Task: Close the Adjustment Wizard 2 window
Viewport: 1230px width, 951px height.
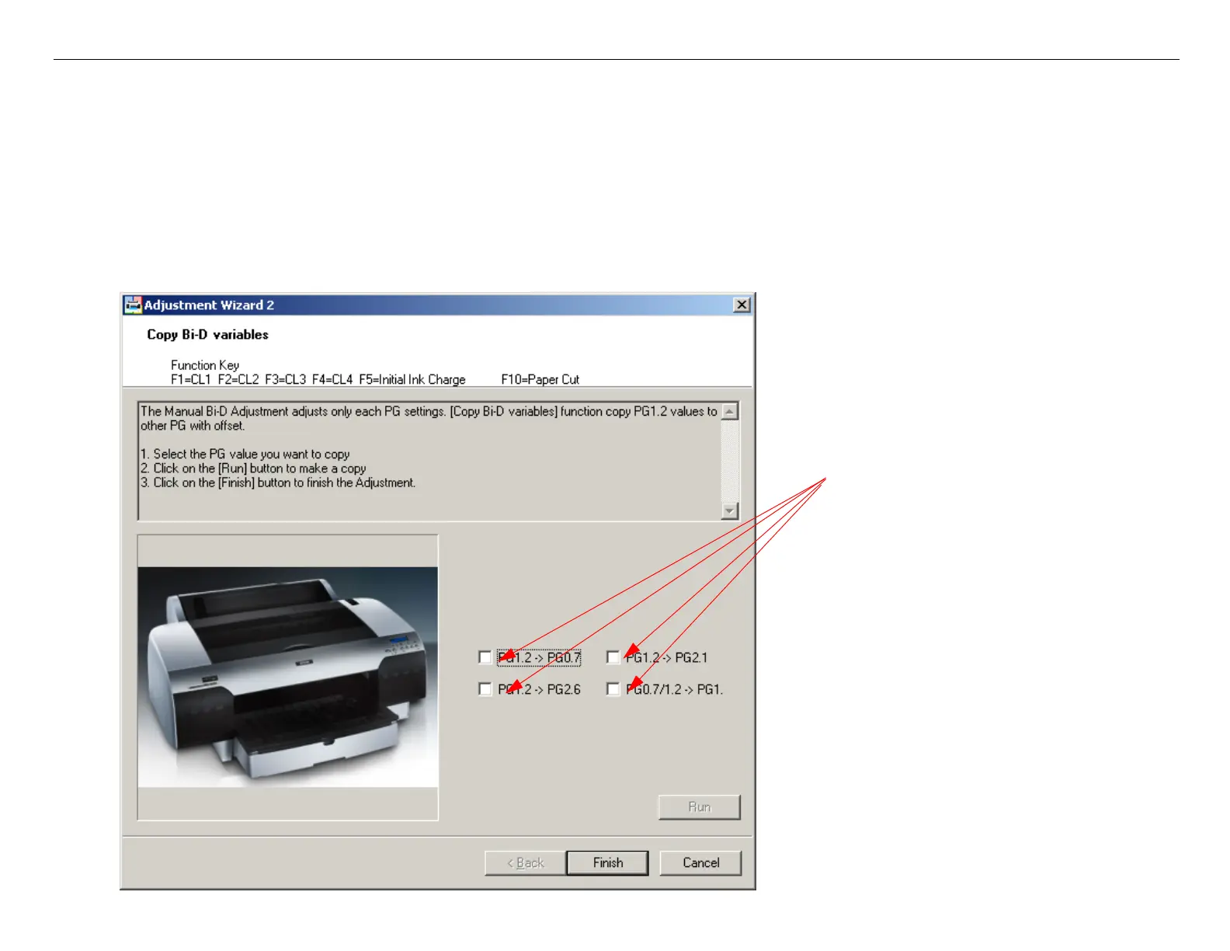Action: (742, 305)
